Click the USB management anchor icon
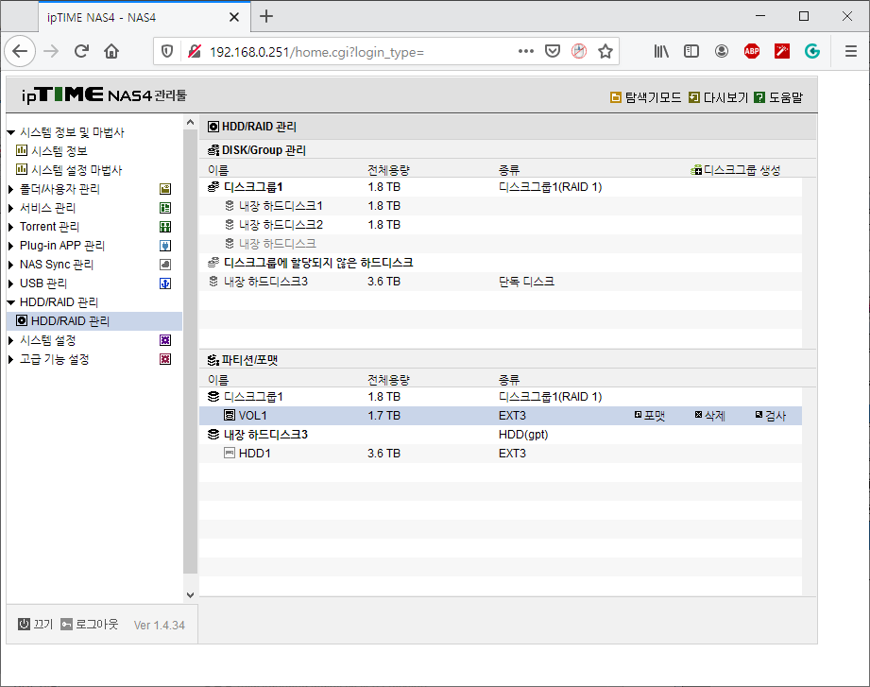The image size is (870, 687). (165, 283)
